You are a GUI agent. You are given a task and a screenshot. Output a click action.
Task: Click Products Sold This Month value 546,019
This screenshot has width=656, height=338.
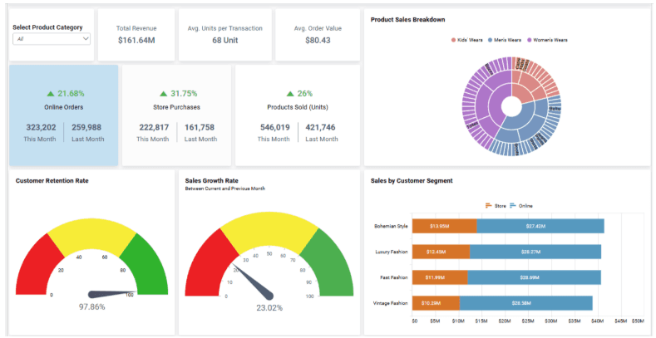[274, 127]
